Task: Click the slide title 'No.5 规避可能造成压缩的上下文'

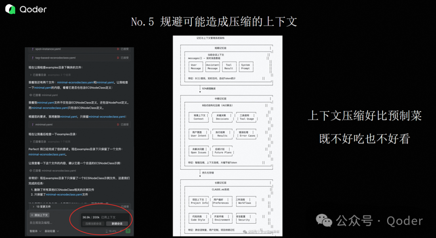Action: tap(214, 22)
